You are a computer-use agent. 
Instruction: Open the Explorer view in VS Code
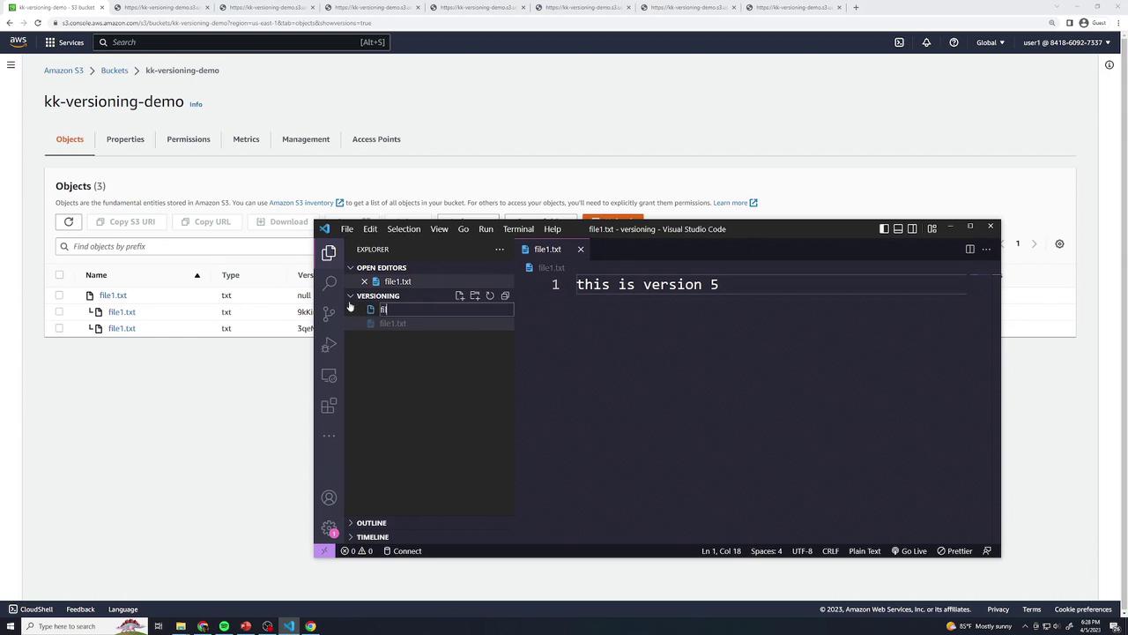coord(329,253)
